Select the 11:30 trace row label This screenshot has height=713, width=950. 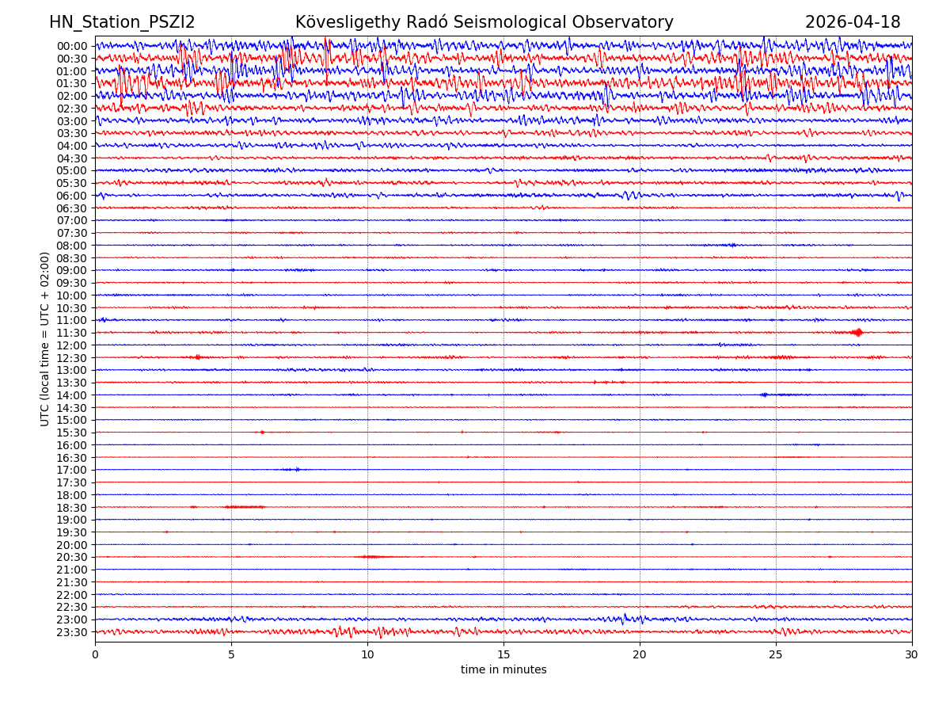pyautogui.click(x=71, y=333)
